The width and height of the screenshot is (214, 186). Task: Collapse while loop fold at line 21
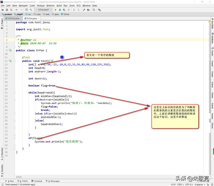[x=15, y=92]
